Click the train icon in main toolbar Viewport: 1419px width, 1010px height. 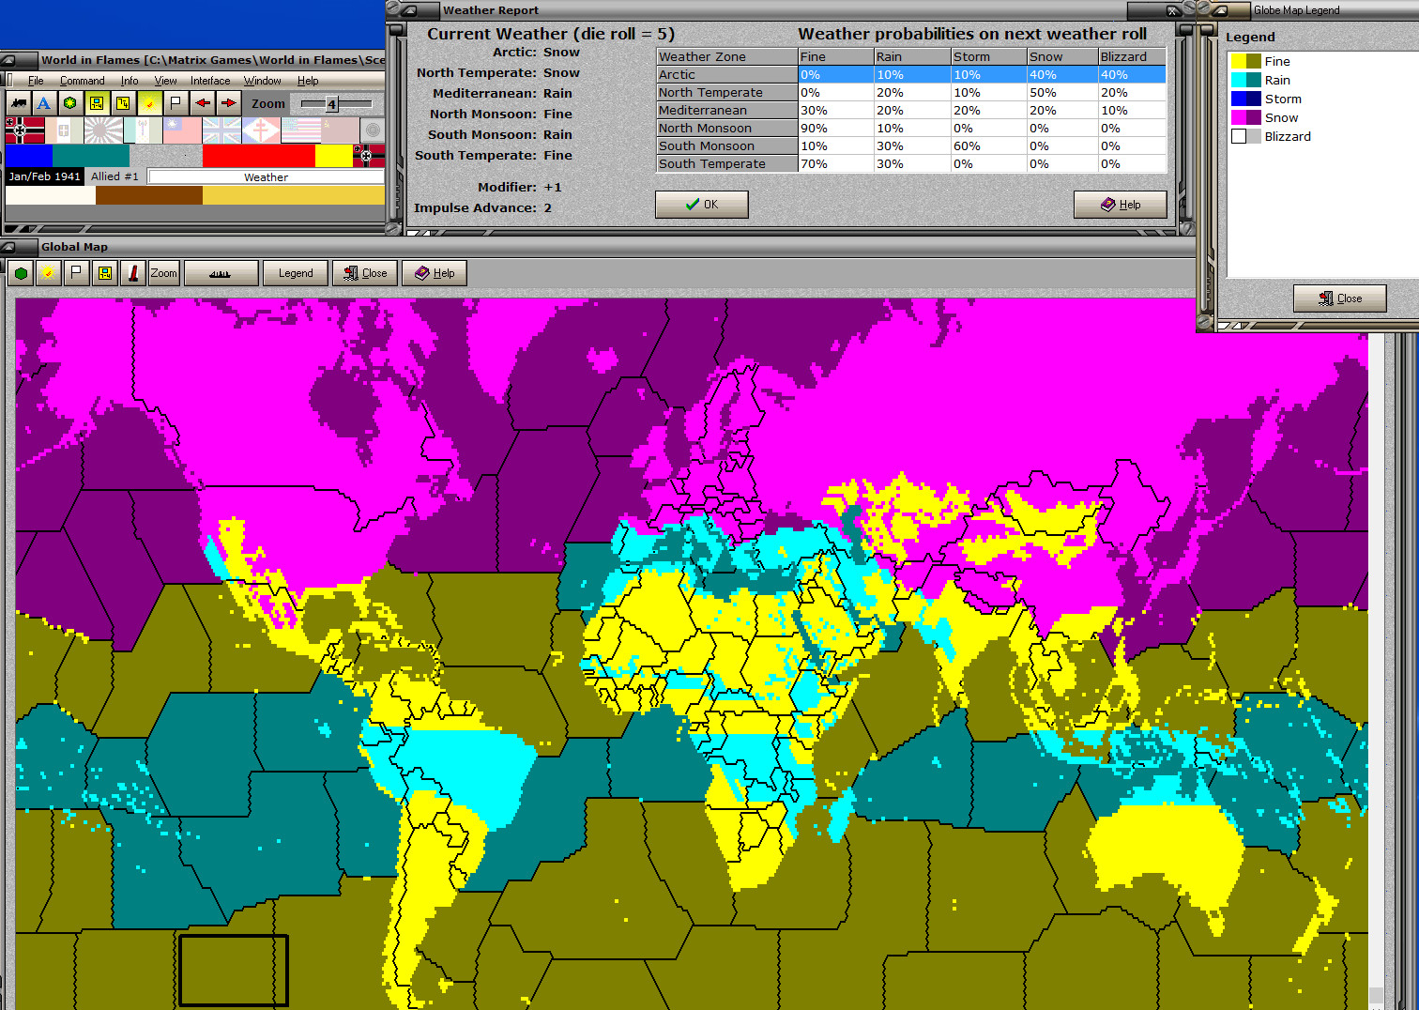(x=19, y=103)
